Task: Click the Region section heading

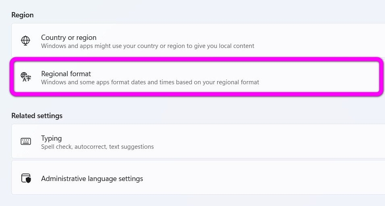Action: (x=23, y=15)
